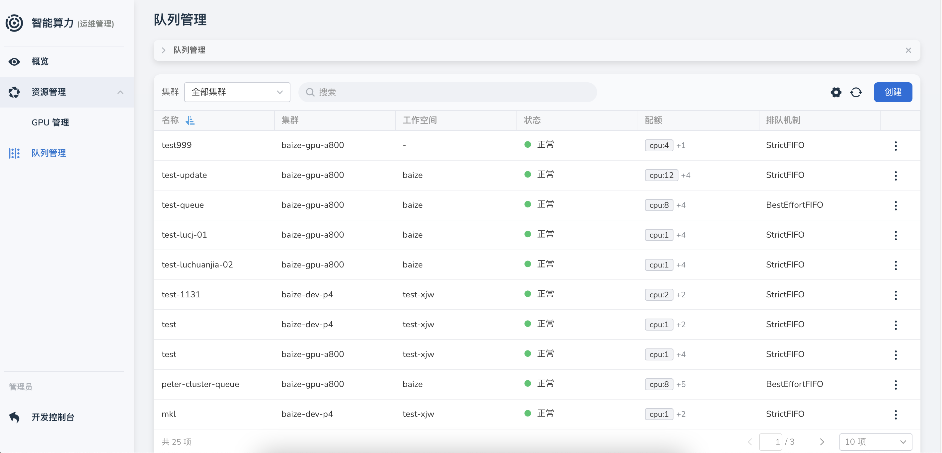Go to next page arrow
Screen dimensions: 942x453
coord(822,442)
